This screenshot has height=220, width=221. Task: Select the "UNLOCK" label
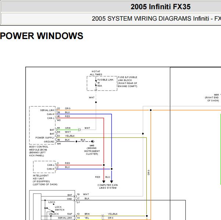click(x=54, y=214)
